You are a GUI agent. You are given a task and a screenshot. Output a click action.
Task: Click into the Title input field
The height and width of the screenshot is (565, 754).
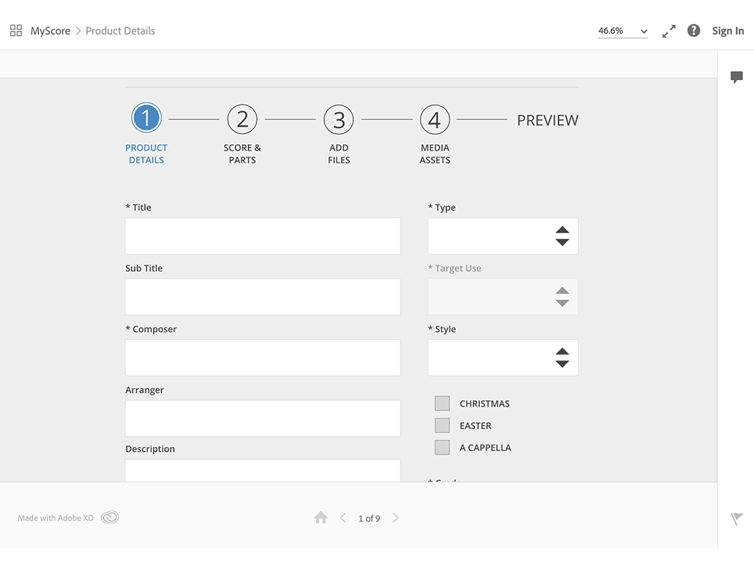[x=263, y=236]
